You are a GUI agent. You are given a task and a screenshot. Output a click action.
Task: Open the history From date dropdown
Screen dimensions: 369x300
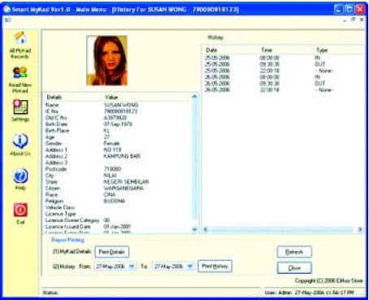pyautogui.click(x=132, y=266)
